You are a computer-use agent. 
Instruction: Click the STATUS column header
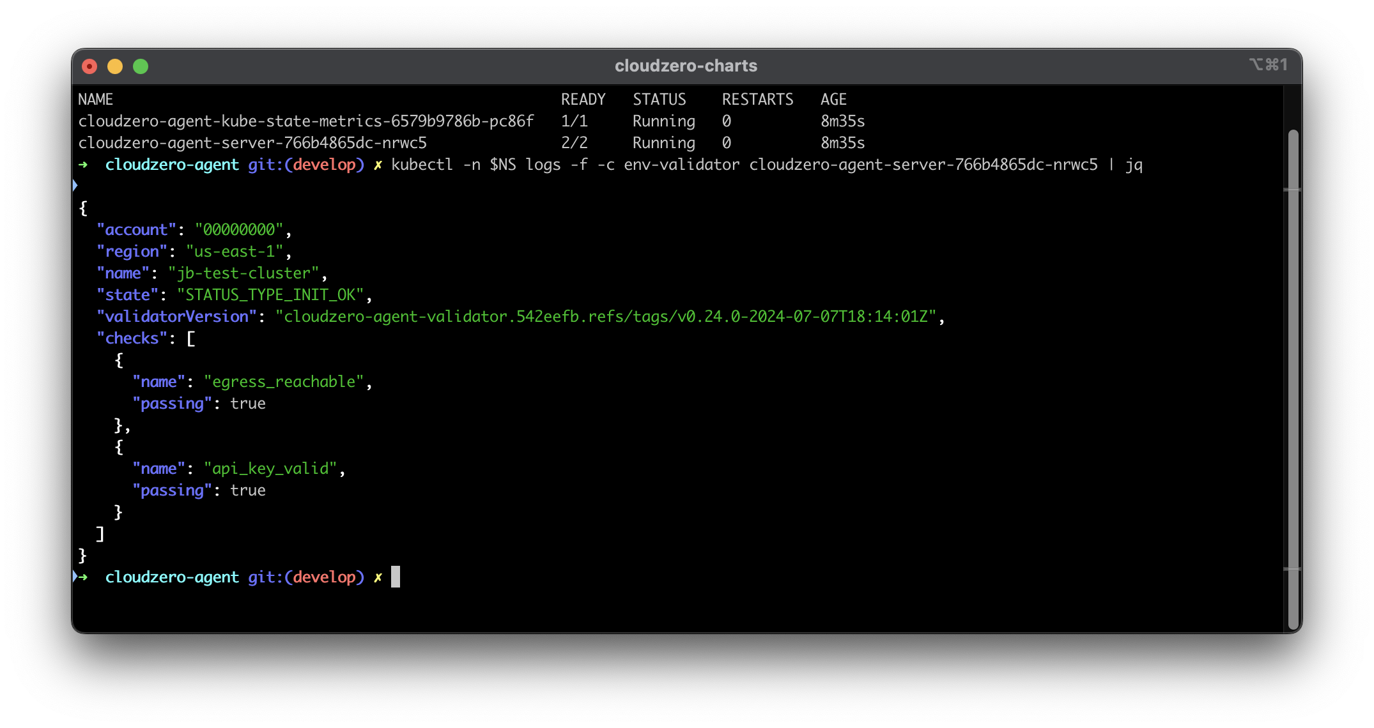pyautogui.click(x=659, y=100)
